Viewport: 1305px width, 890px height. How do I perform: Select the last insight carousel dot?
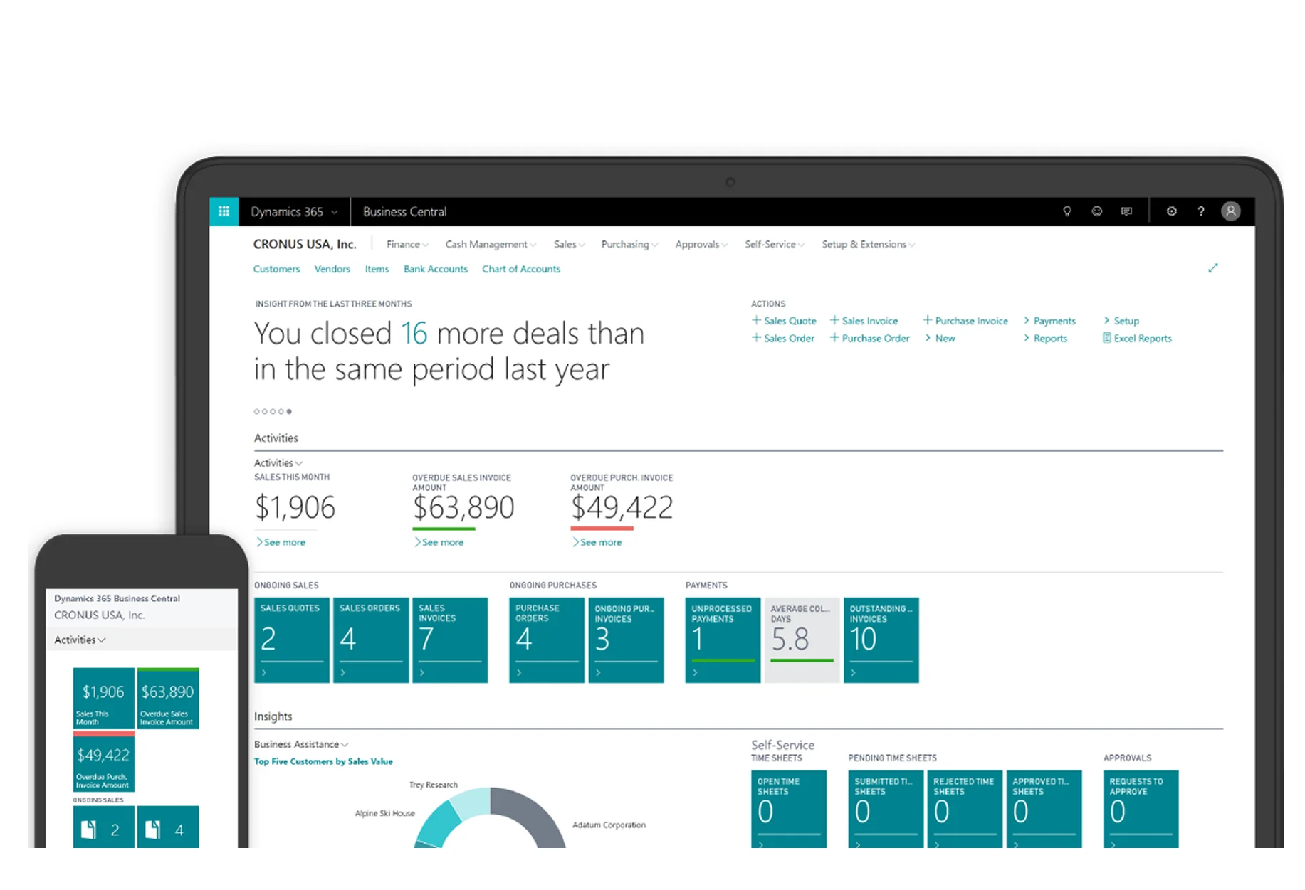pyautogui.click(x=289, y=411)
